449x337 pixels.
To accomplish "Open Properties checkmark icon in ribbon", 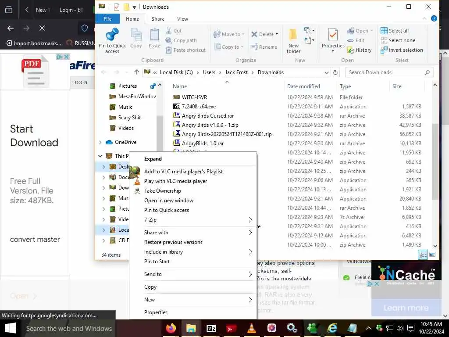I will pyautogui.click(x=333, y=35).
